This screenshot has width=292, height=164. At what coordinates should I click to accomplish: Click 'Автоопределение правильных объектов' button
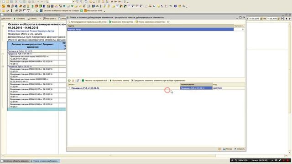pos(87,22)
